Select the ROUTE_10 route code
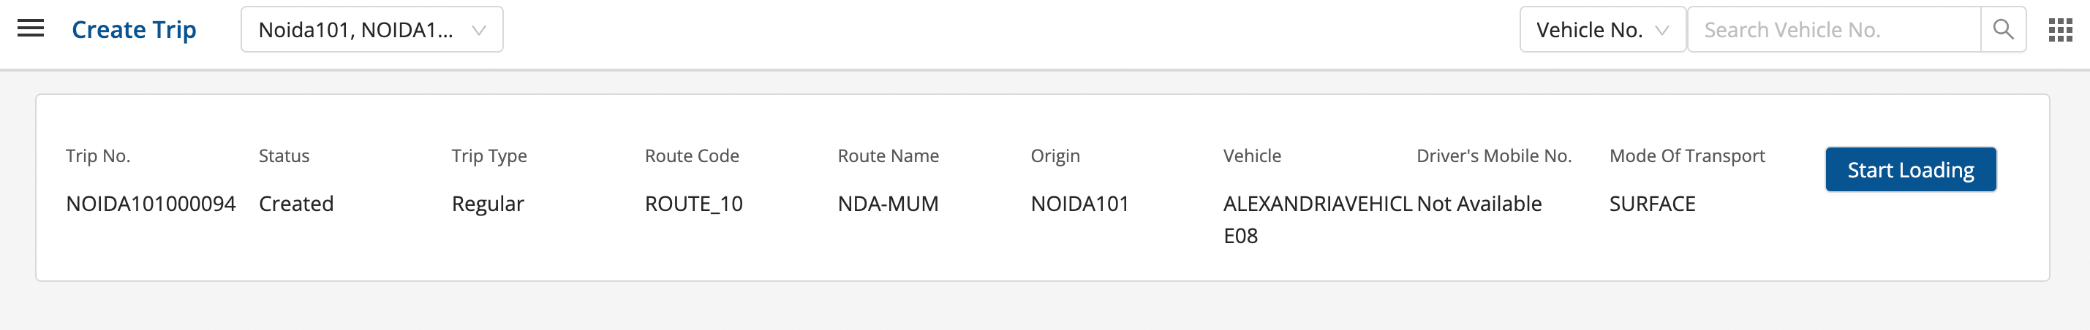The image size is (2090, 330). pos(694,204)
